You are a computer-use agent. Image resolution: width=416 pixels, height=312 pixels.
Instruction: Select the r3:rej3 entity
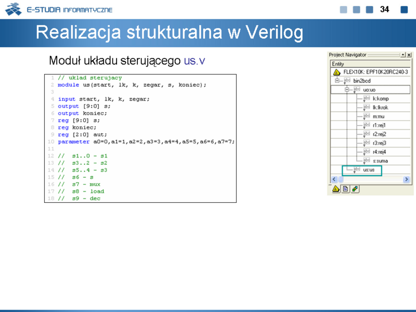pos(380,143)
